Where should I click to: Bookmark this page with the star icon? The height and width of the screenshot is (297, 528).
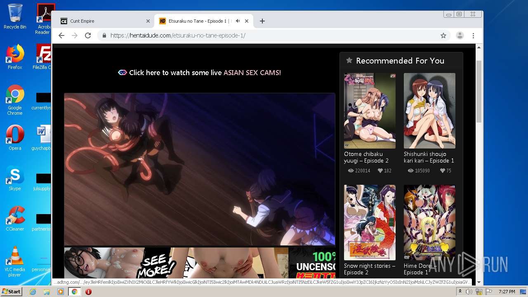click(x=443, y=35)
